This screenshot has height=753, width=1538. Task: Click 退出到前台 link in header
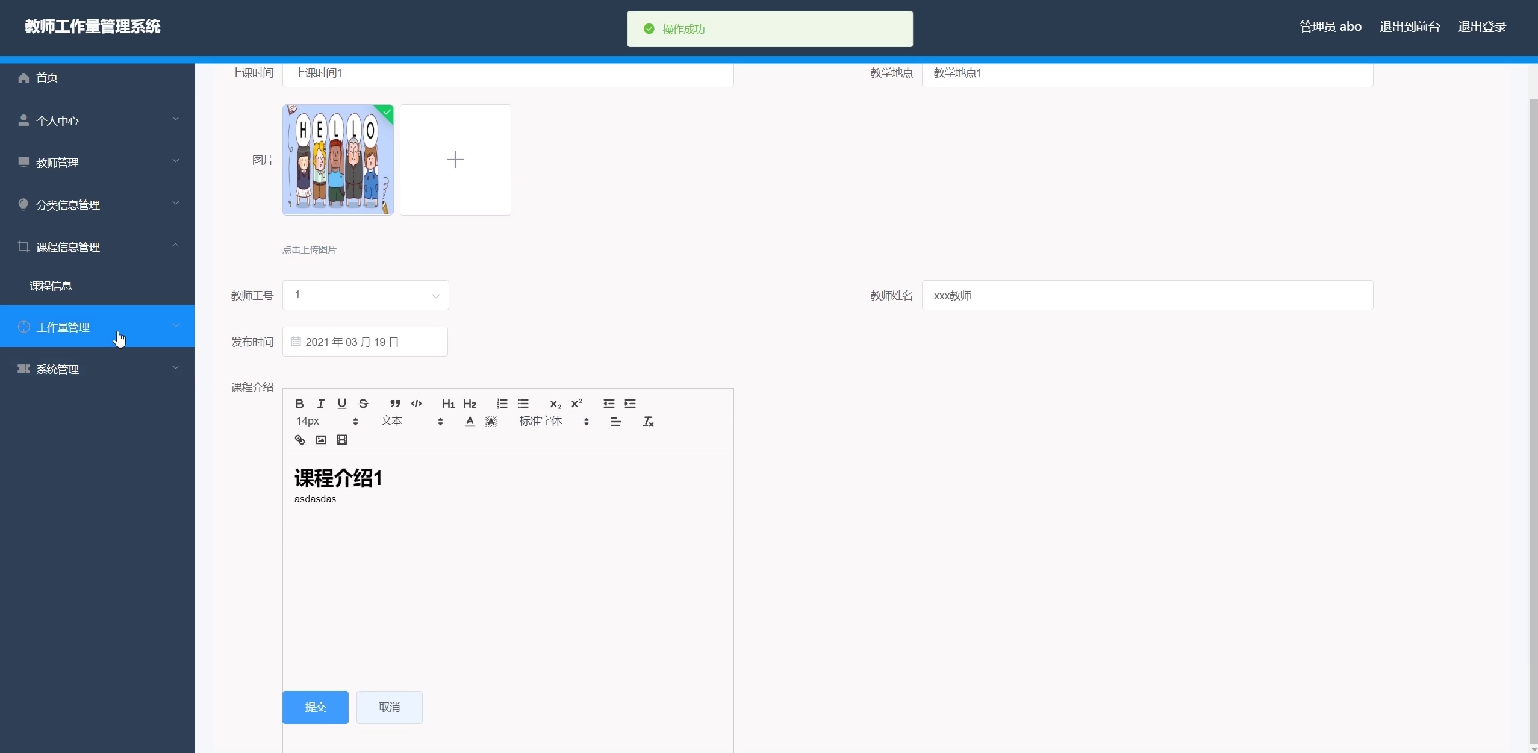point(1410,27)
